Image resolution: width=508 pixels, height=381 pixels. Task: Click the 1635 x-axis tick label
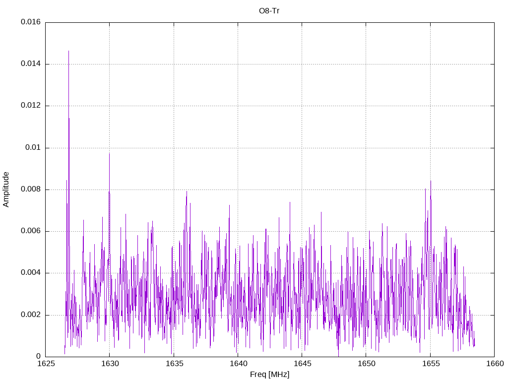174,364
